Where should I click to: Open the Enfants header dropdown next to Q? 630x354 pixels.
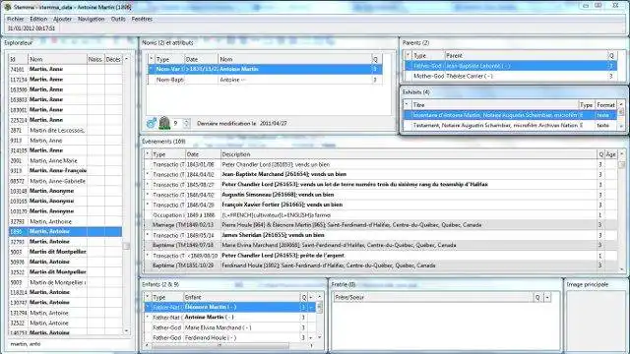pos(311,297)
